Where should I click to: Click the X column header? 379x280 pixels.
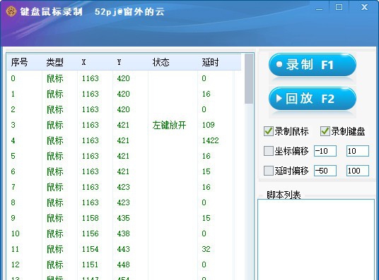coord(95,63)
